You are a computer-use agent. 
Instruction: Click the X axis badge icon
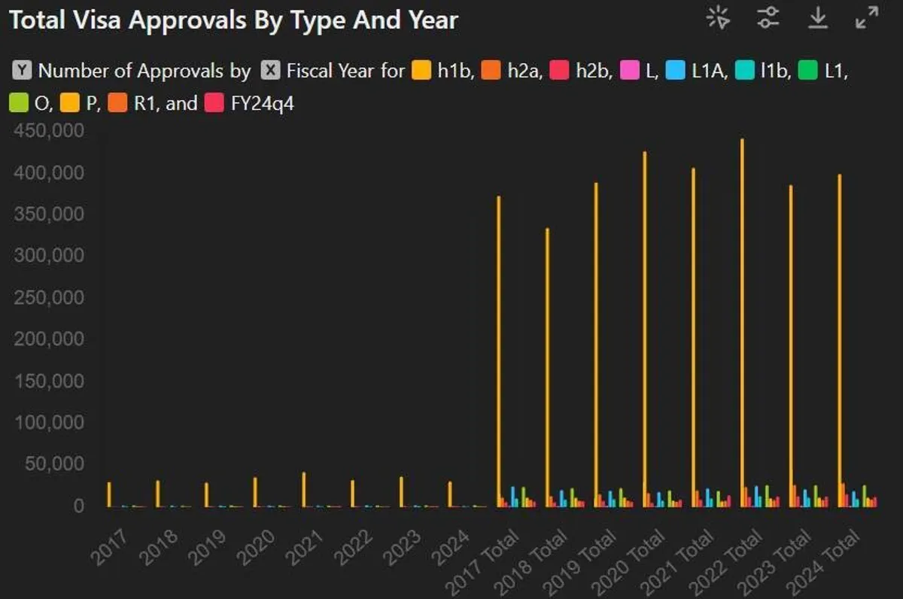click(x=271, y=71)
